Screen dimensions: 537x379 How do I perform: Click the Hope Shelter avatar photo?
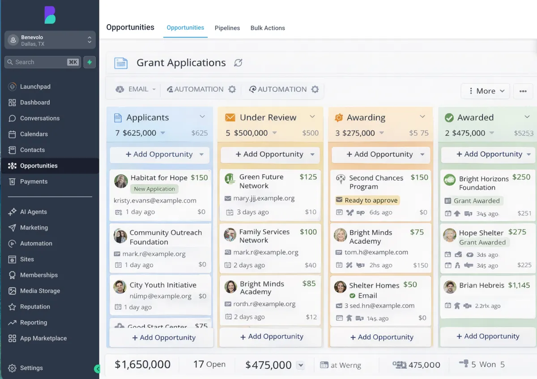coord(450,235)
